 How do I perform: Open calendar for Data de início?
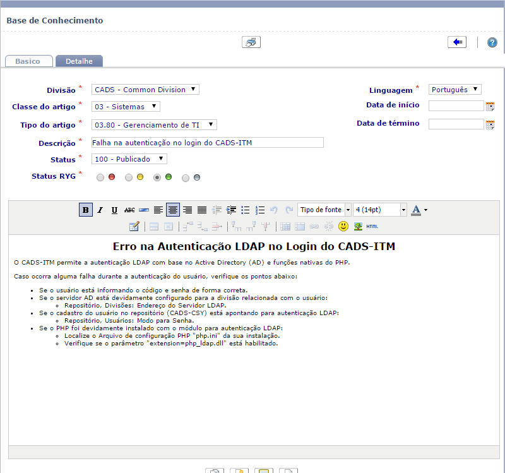pyautogui.click(x=490, y=106)
